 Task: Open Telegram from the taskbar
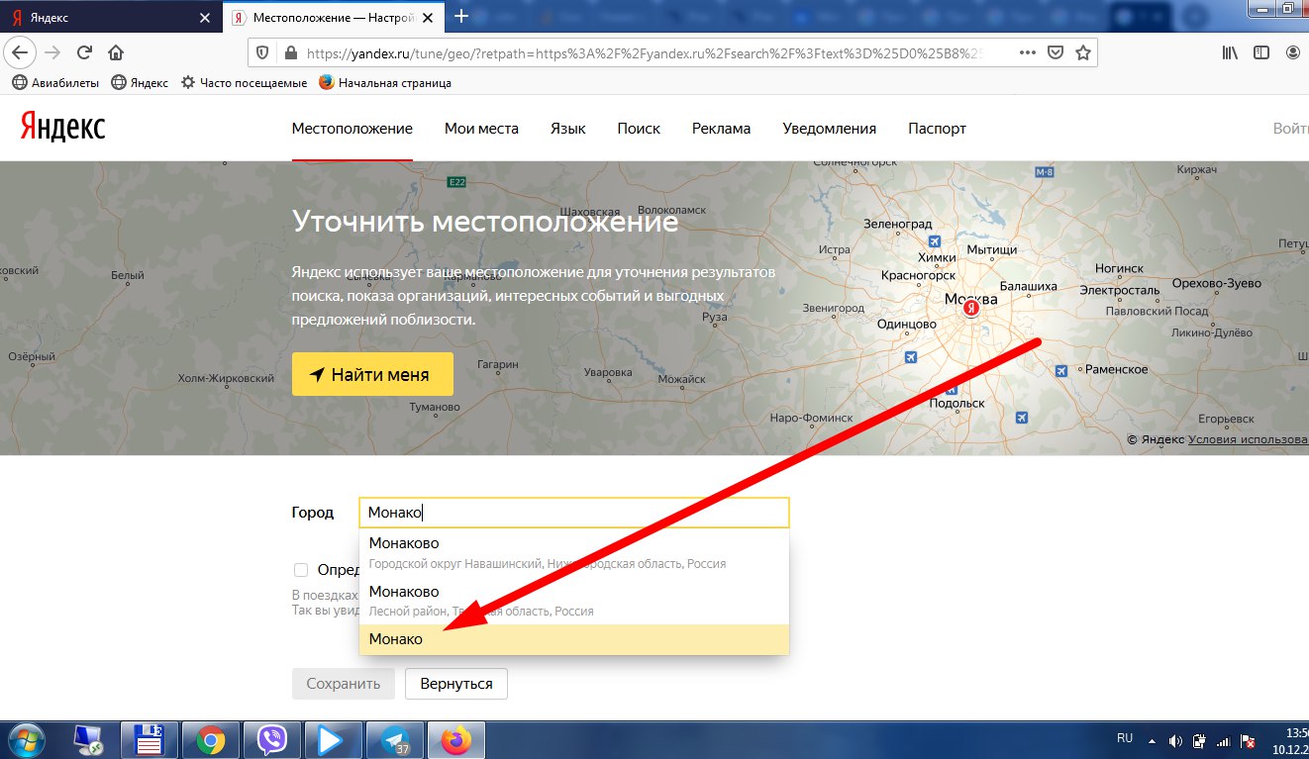coord(394,740)
